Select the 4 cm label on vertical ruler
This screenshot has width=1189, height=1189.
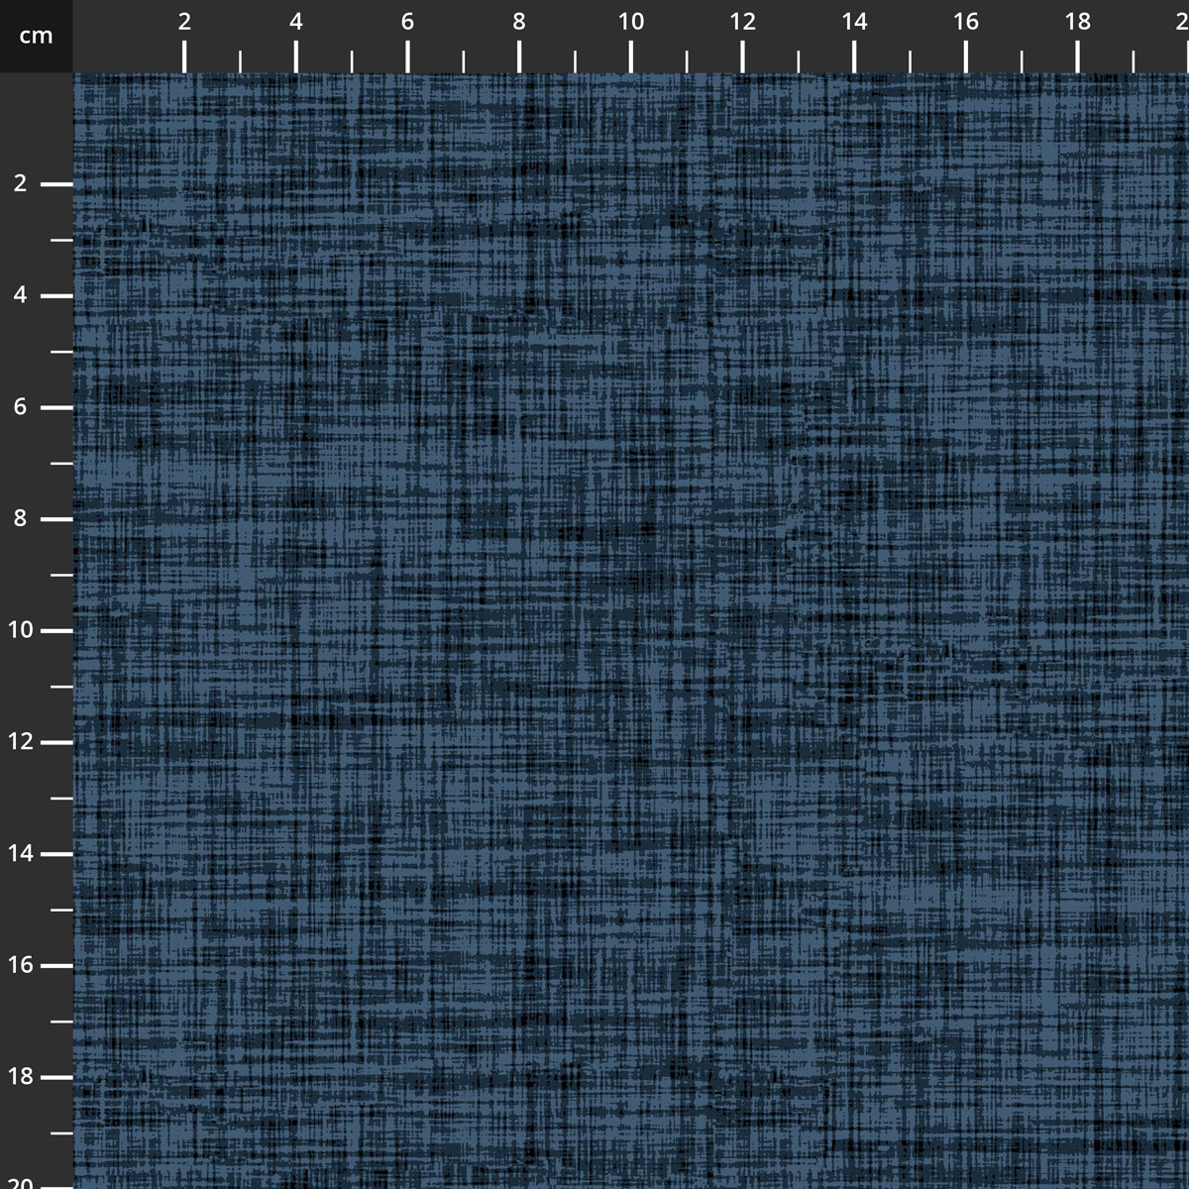coord(21,296)
